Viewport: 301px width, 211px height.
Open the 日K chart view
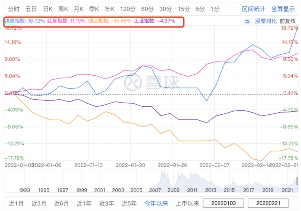[x=48, y=9]
